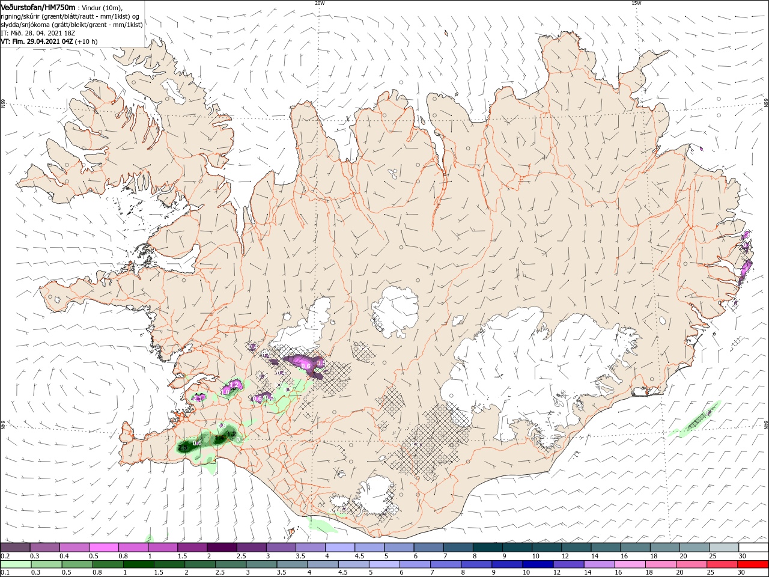Pick the bright red rain swatch after 30
Viewport: 769px width, 577px height.
tap(753, 564)
